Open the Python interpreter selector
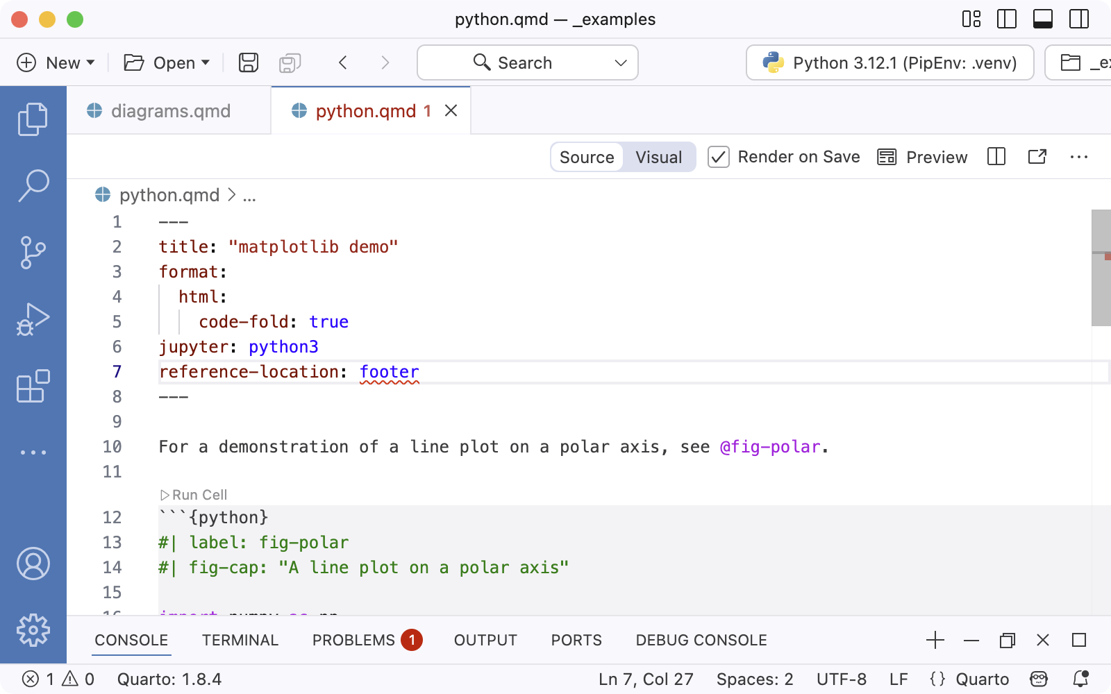The height and width of the screenshot is (694, 1111). tap(889, 62)
